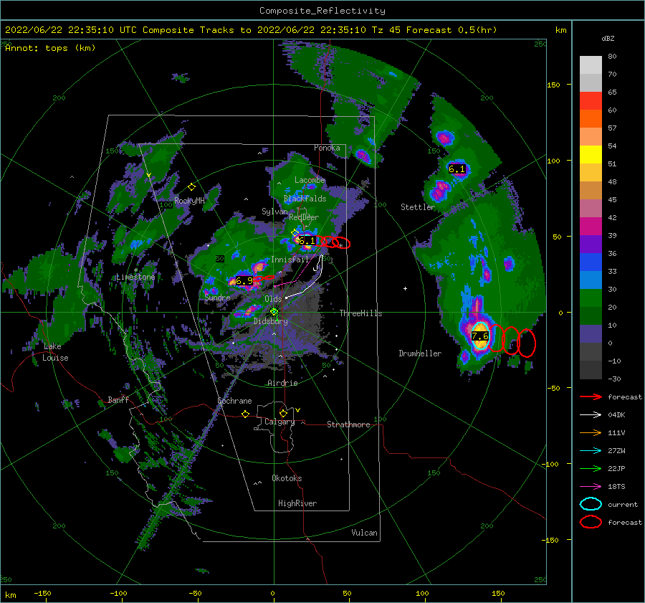This screenshot has height=603, width=645.
Task: Pick the purple swatch between 39 and 36 dBZ
Action: pos(591,244)
